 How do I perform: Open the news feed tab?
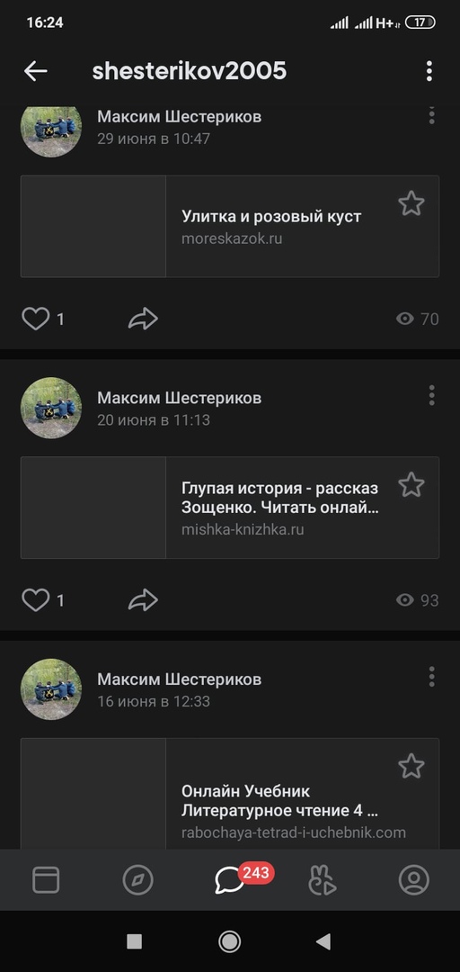46,879
